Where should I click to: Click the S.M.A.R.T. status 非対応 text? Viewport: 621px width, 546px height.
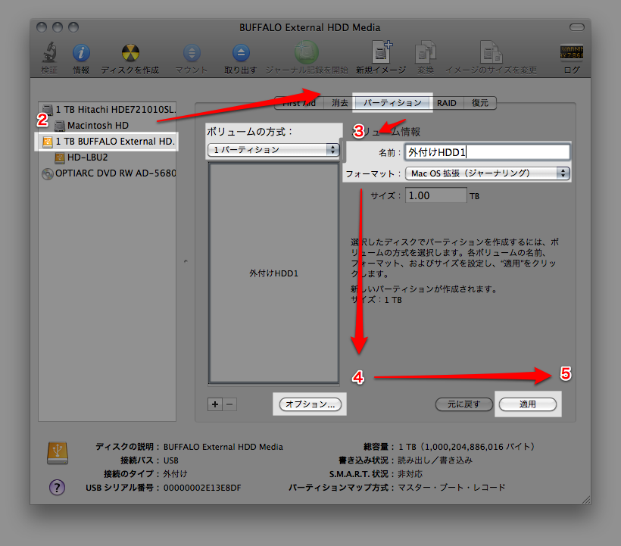pyautogui.click(x=410, y=474)
